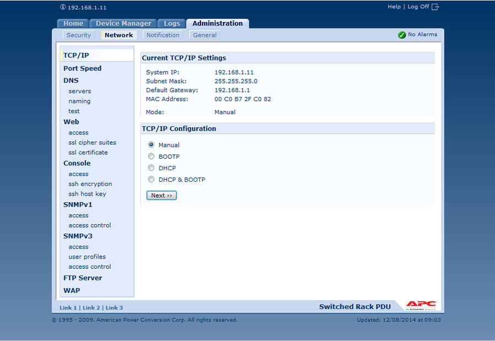Screen dimensions: 495x341
Task: Select the BOOTP radio button
Action: point(151,156)
